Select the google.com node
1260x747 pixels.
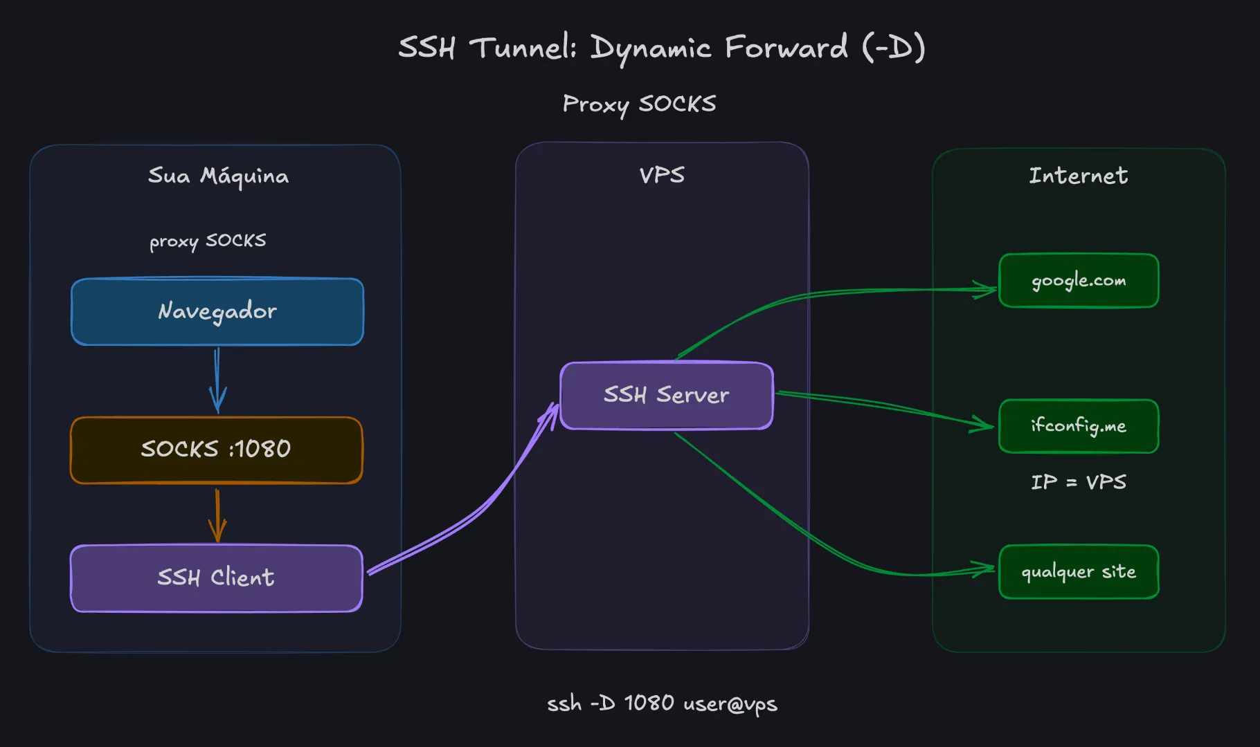click(1079, 281)
